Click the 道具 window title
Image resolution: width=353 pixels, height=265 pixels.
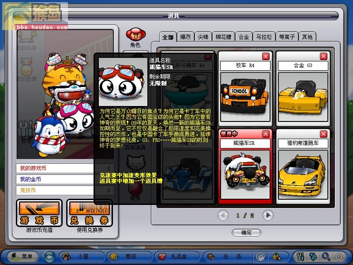[173, 16]
